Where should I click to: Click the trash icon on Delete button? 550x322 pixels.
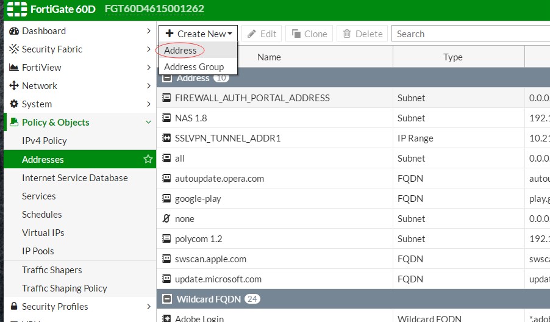(347, 34)
